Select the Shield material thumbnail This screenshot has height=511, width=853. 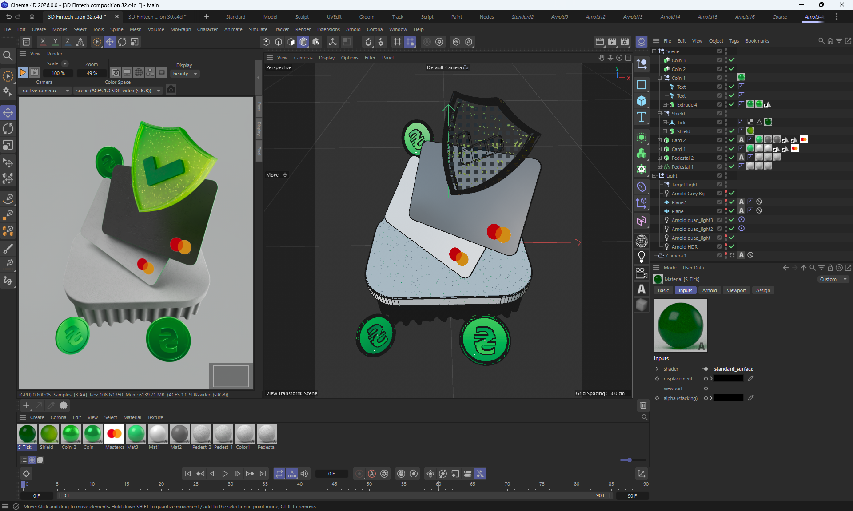coord(49,434)
